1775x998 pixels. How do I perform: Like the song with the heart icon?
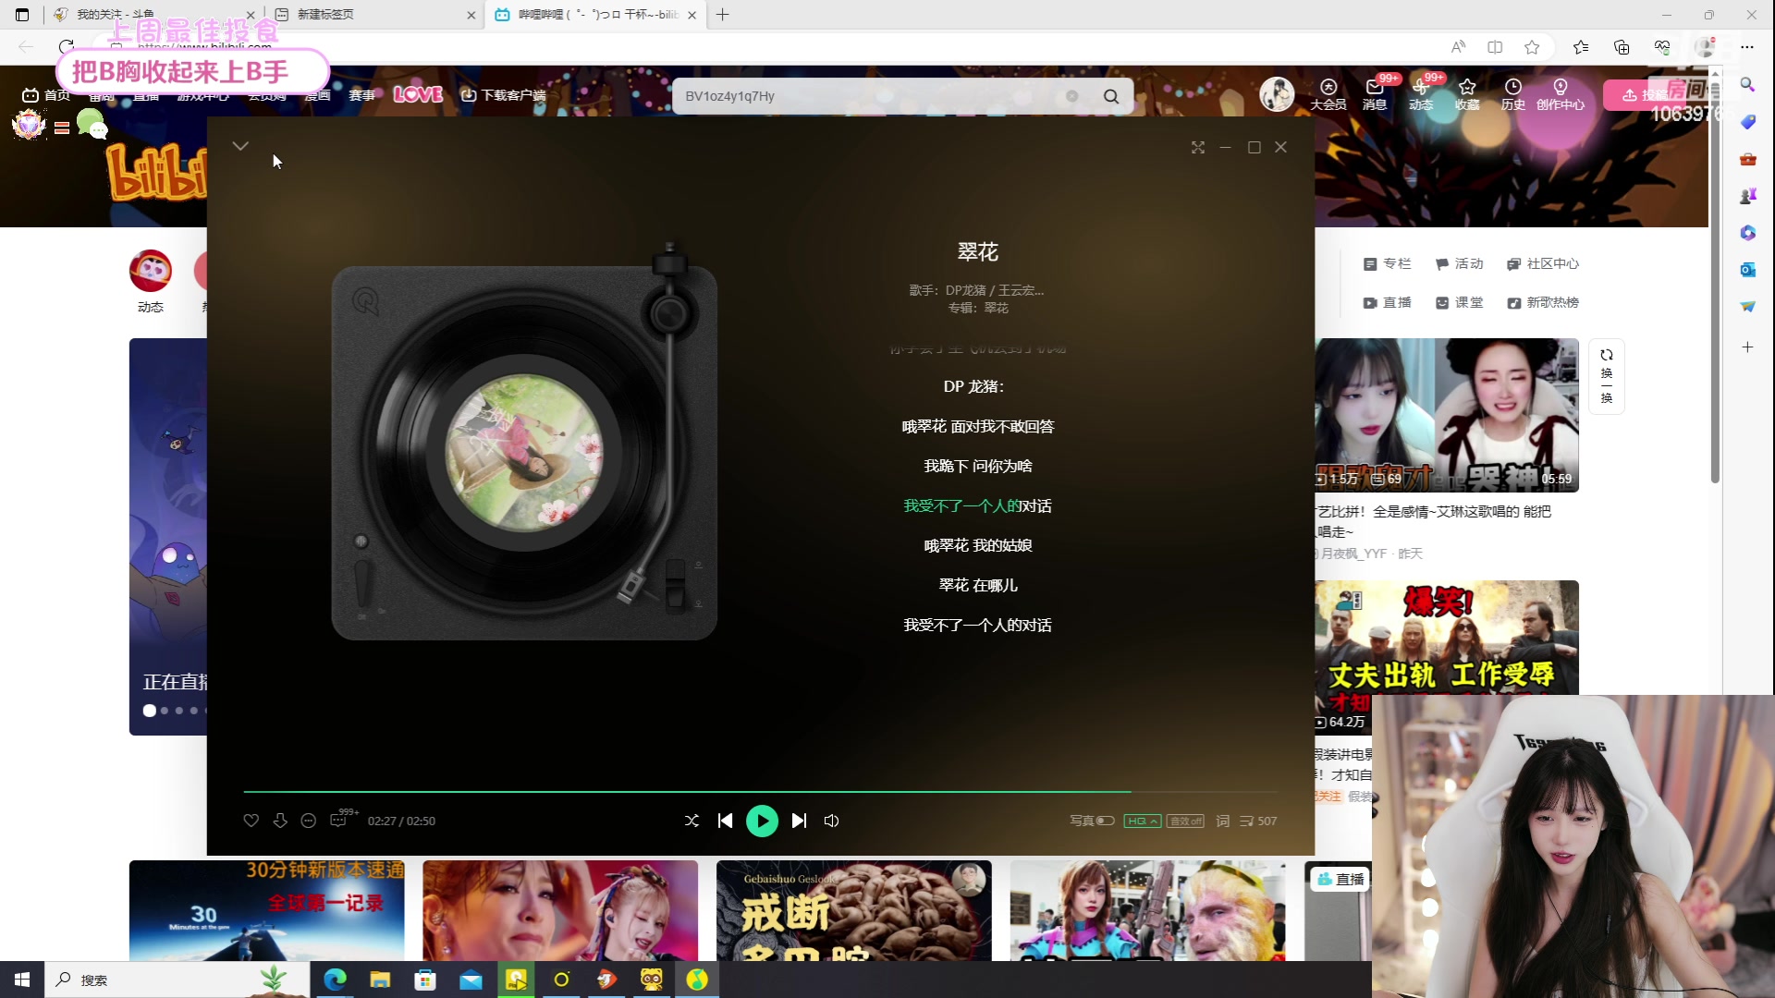click(x=251, y=821)
